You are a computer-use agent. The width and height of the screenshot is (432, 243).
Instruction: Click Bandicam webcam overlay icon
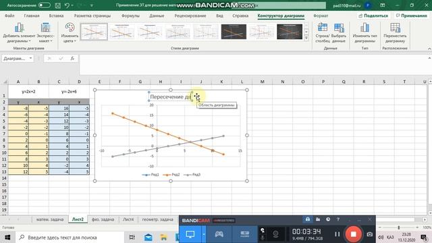tap(275, 234)
